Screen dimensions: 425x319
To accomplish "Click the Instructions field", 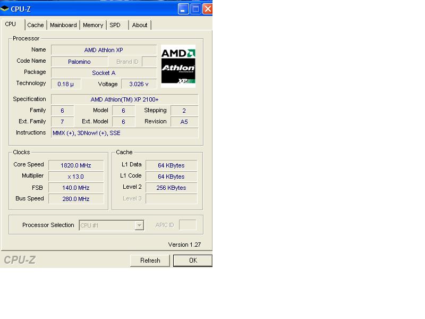I will 124,133.
